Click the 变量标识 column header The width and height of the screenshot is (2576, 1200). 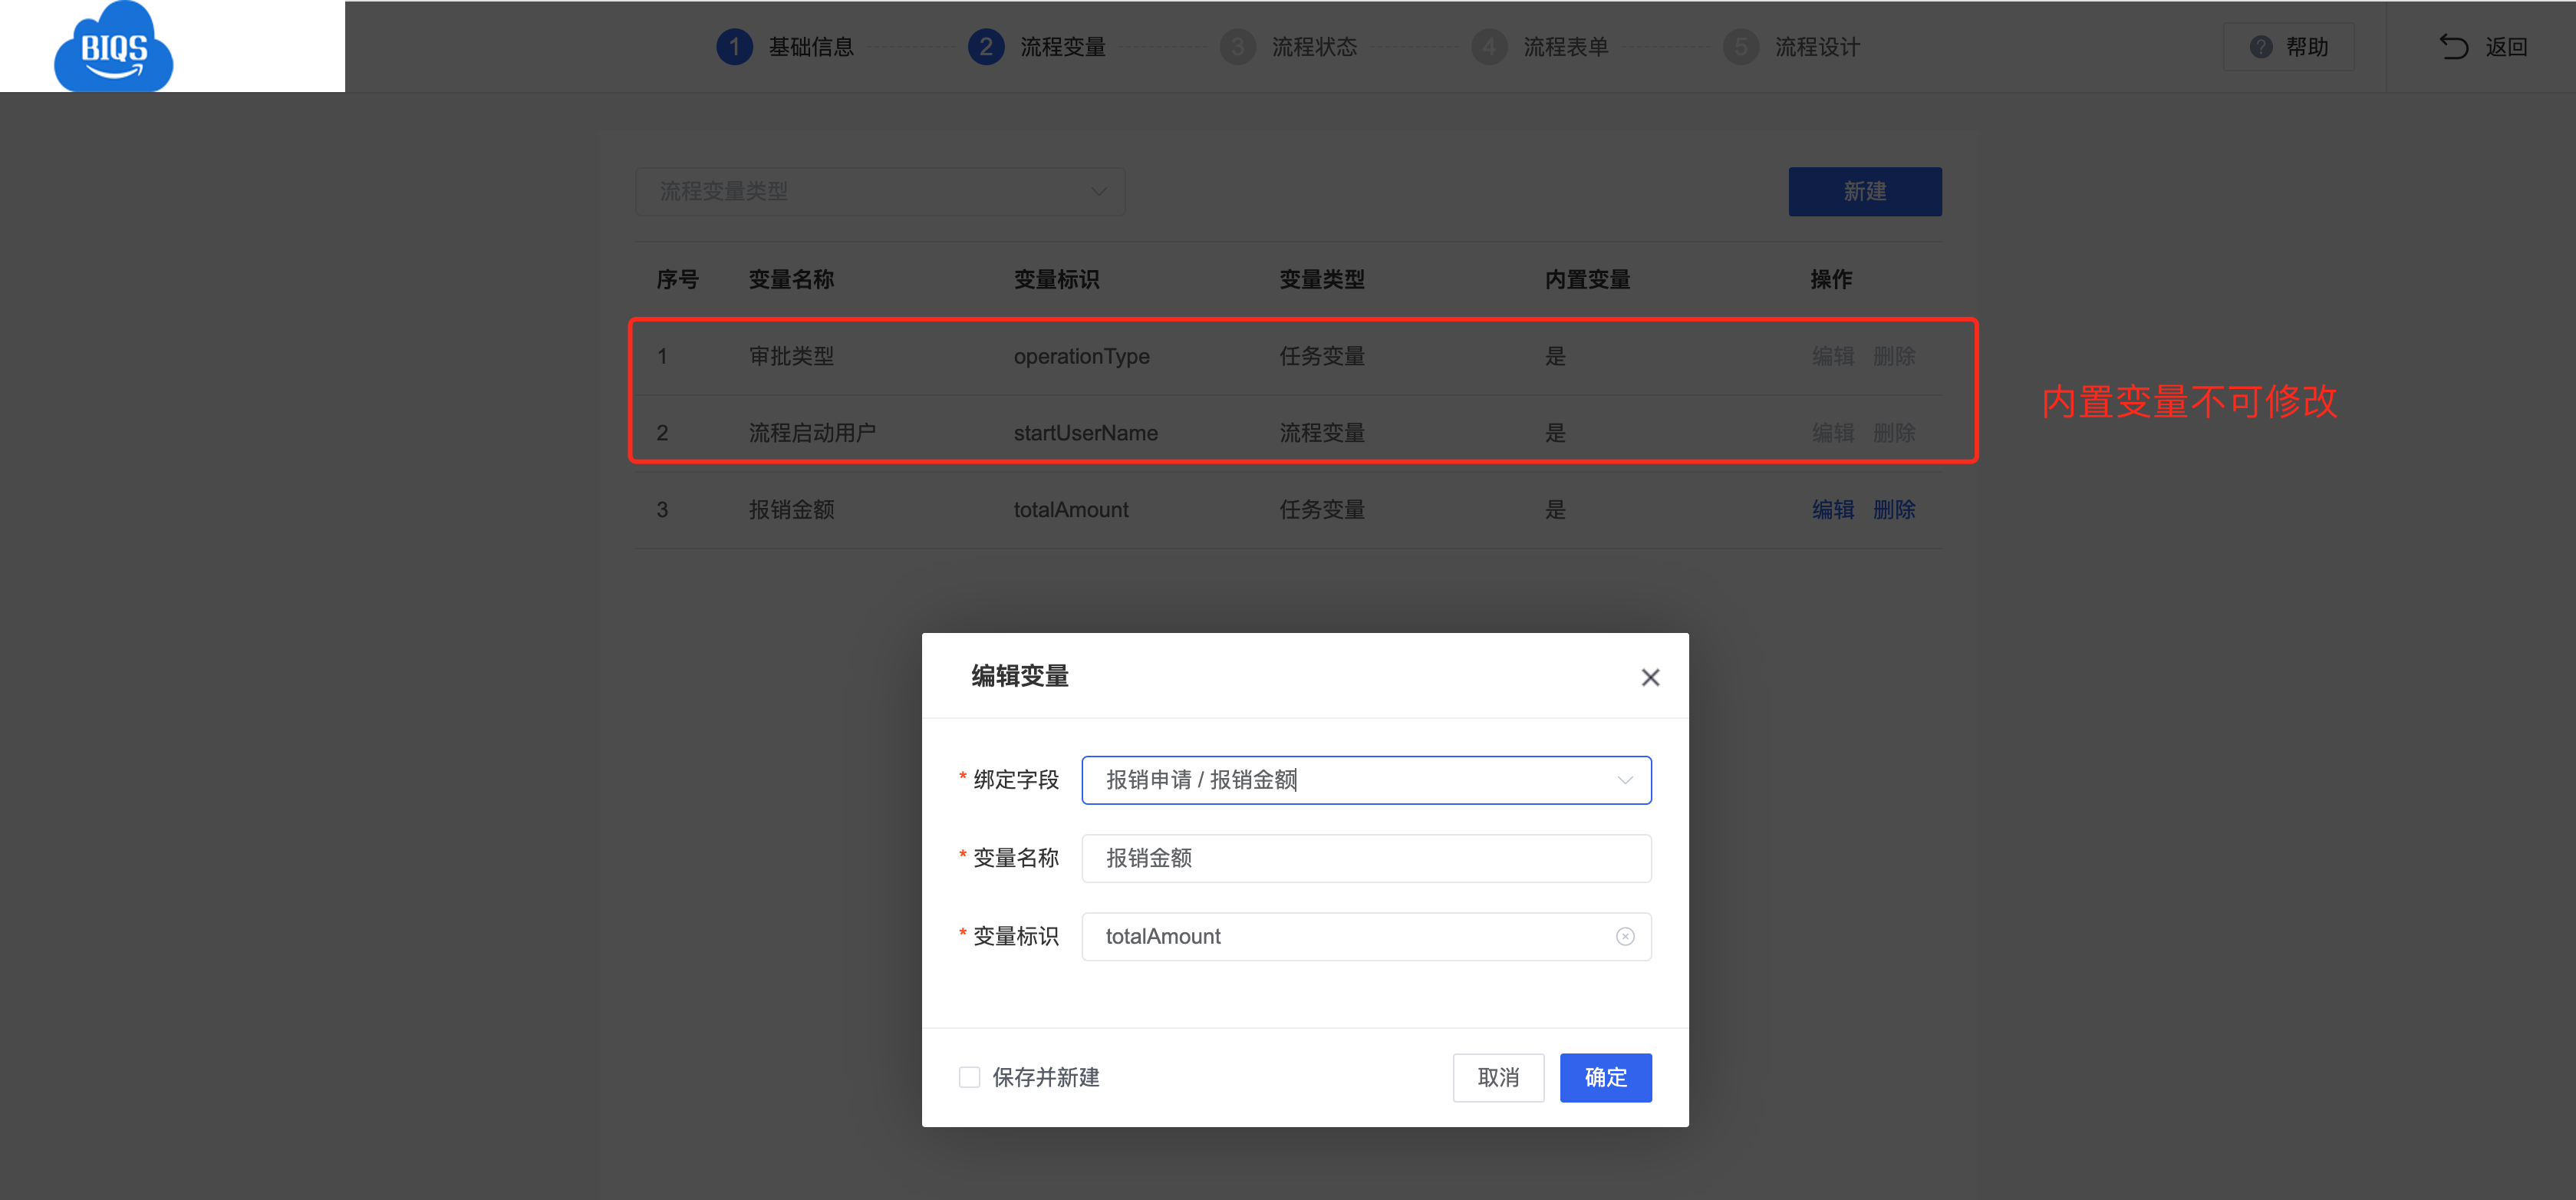(x=1056, y=279)
